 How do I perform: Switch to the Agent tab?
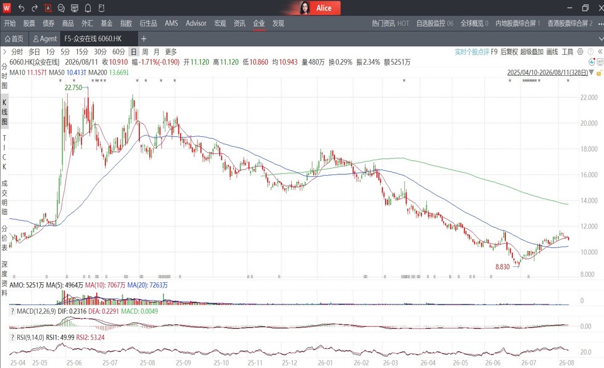tap(44, 38)
